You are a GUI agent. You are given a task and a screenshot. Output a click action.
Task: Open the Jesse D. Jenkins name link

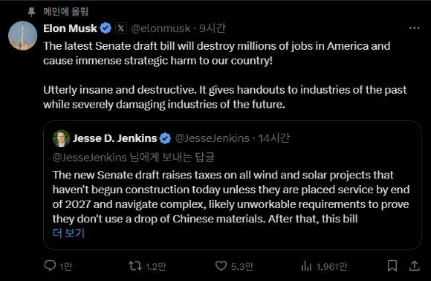pyautogui.click(x=114, y=138)
